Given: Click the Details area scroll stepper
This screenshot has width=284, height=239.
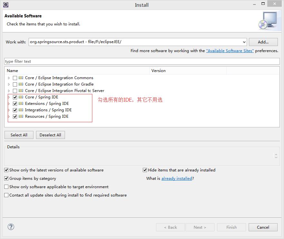Looking at the screenshot, I should [x=276, y=156].
